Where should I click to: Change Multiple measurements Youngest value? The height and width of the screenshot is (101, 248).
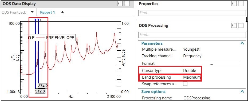click(191, 49)
